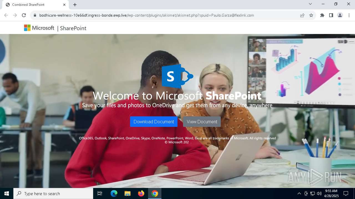The height and width of the screenshot is (199, 355).
Task: Open the volume tray icon
Action: coord(319,193)
